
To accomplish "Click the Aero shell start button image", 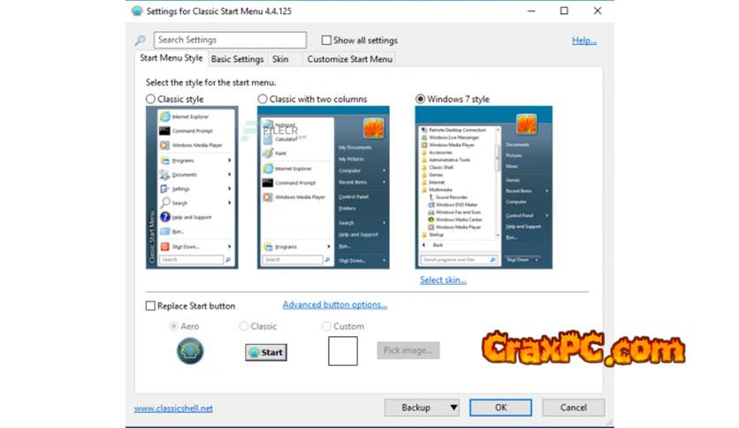I will coord(190,351).
